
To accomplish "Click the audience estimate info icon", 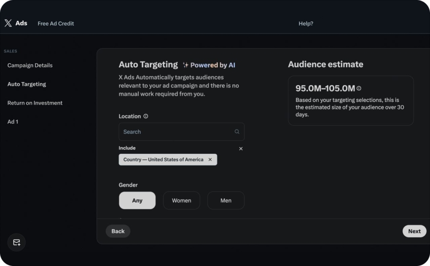I will [359, 88].
